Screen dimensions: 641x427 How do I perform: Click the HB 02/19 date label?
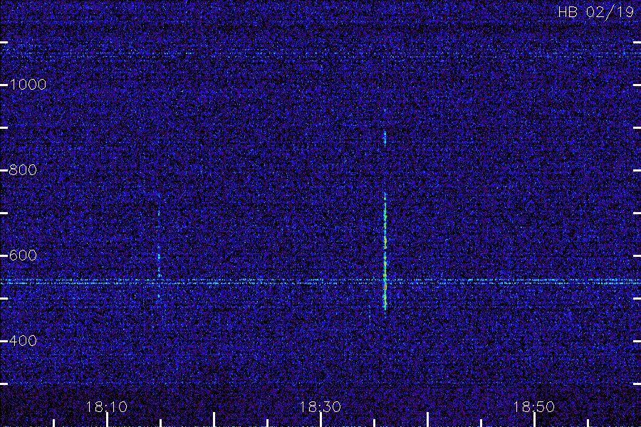tap(596, 12)
